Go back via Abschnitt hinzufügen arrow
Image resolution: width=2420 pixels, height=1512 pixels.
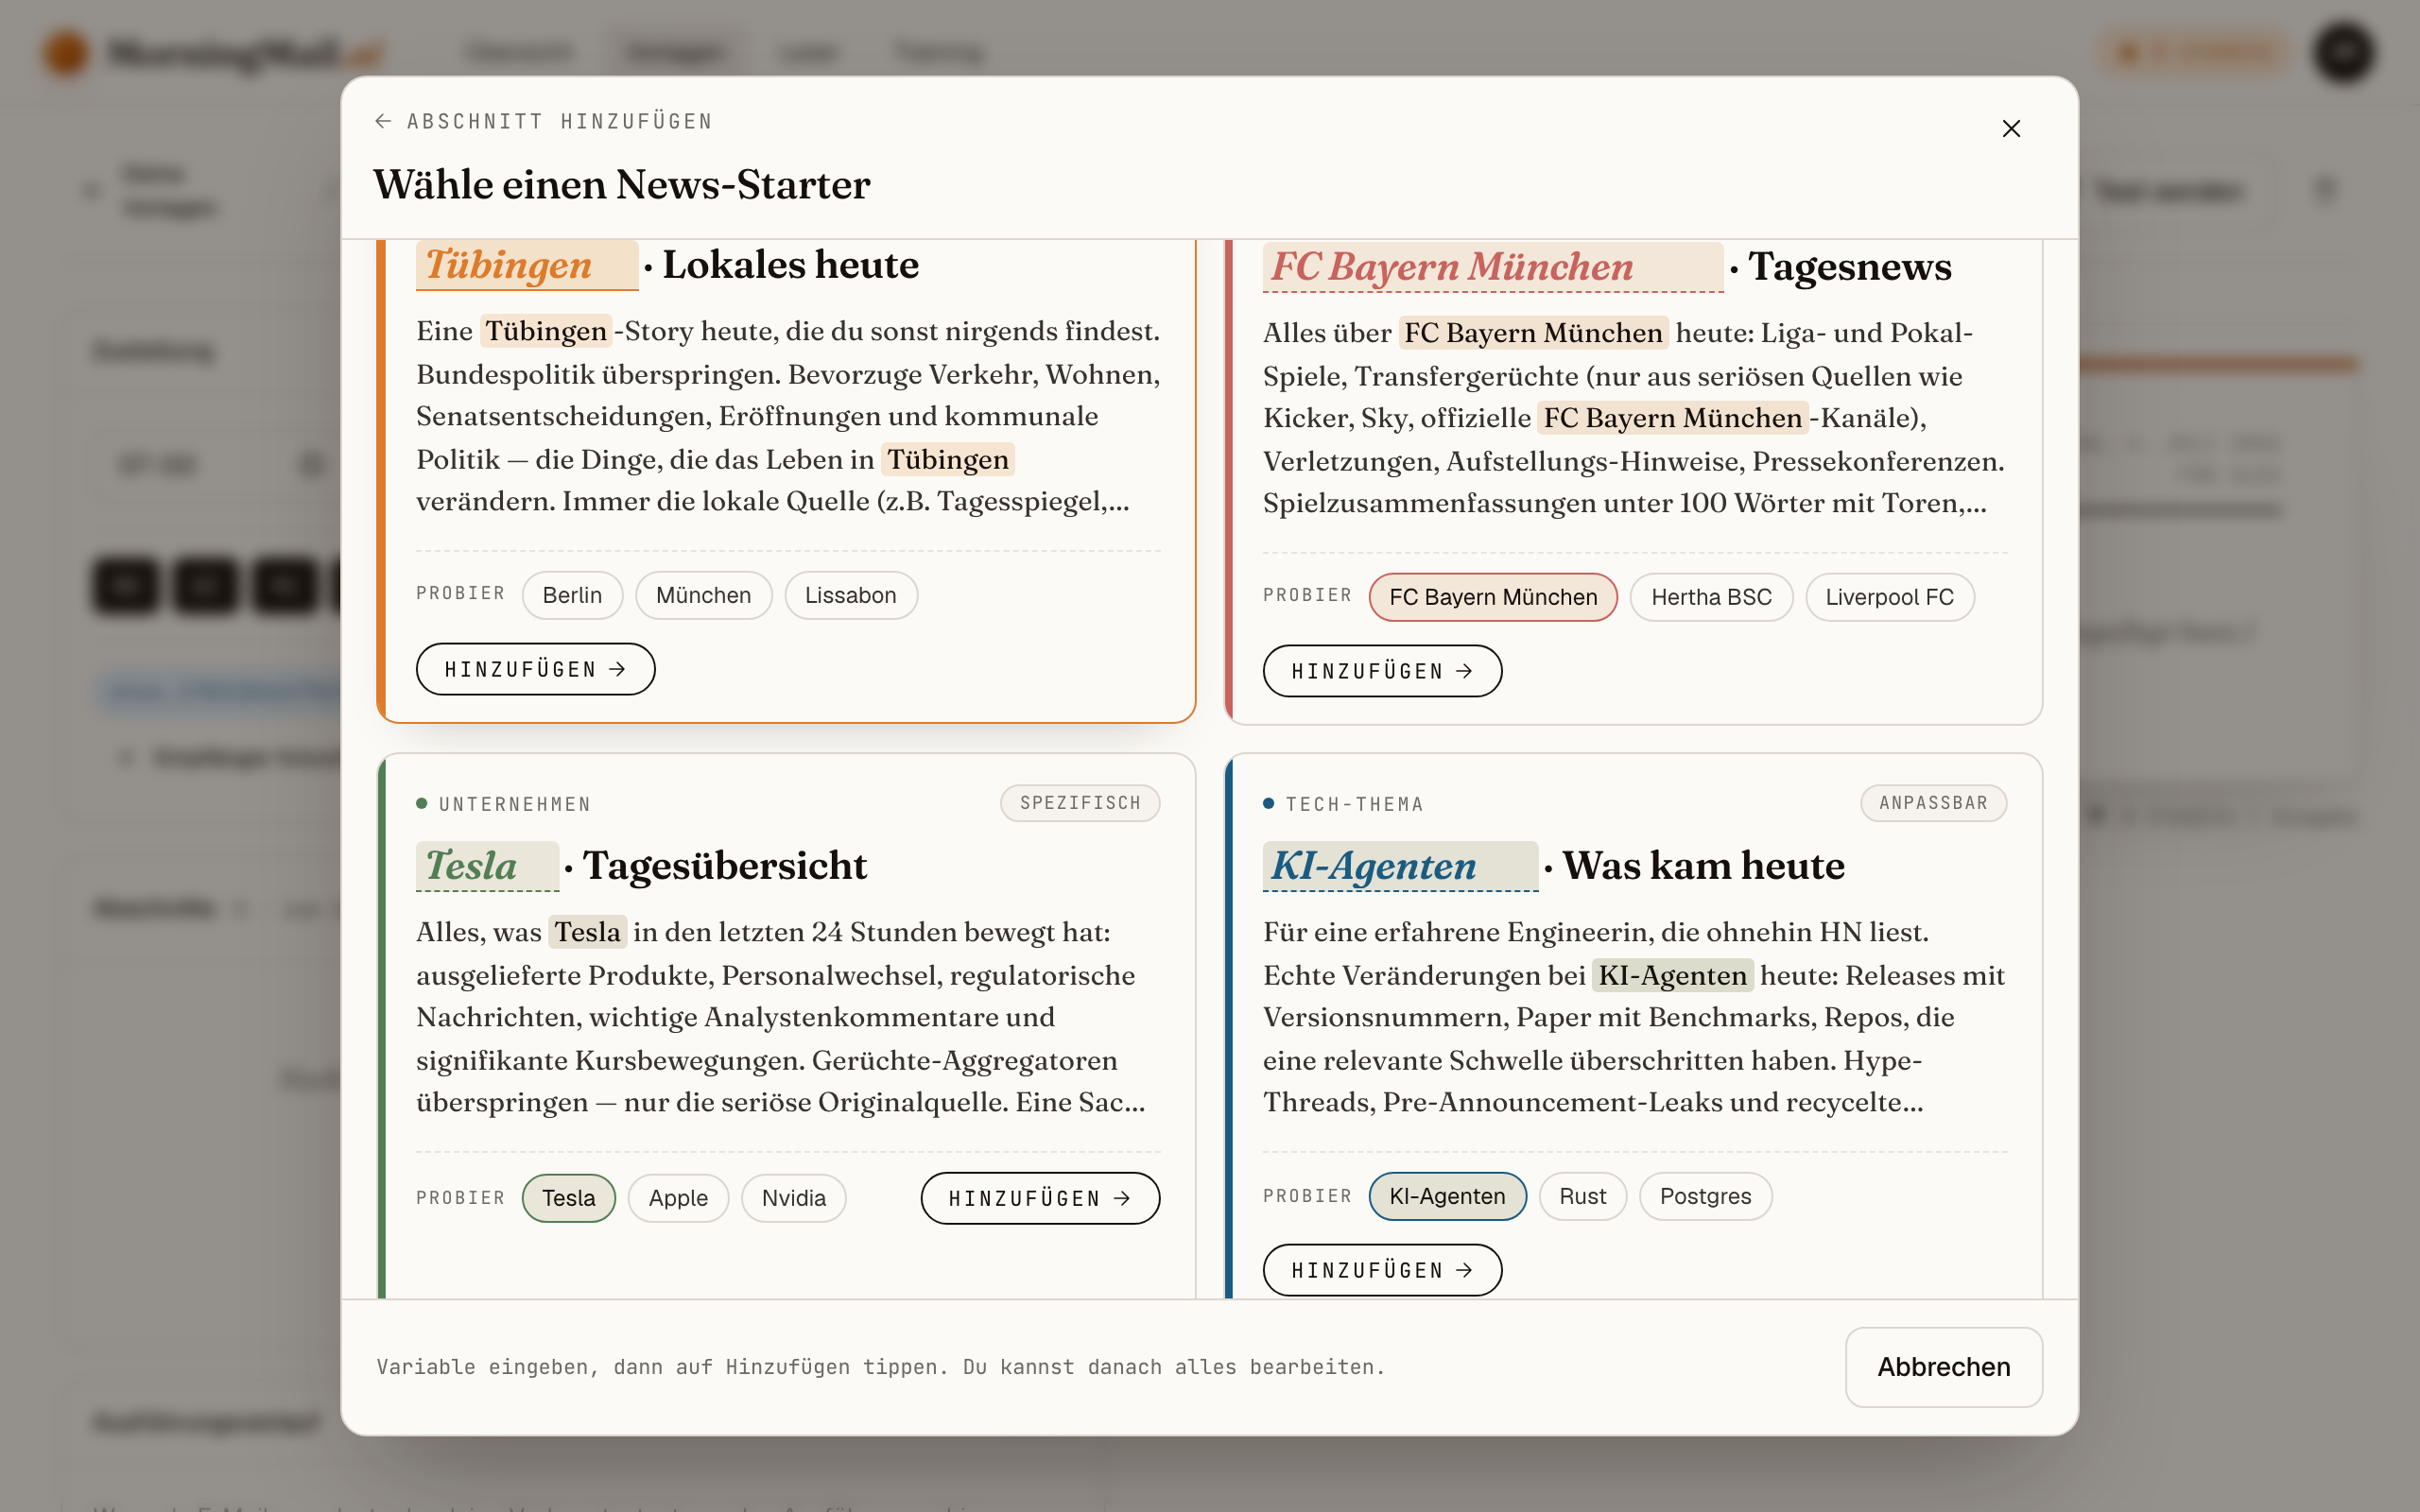click(x=383, y=121)
